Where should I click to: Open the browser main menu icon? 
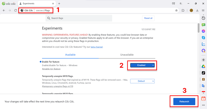(x=203, y=10)
